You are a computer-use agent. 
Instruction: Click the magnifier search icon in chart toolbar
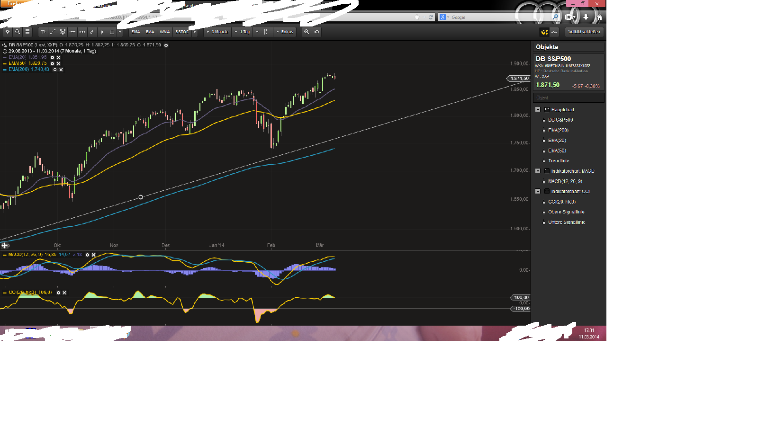(x=18, y=32)
